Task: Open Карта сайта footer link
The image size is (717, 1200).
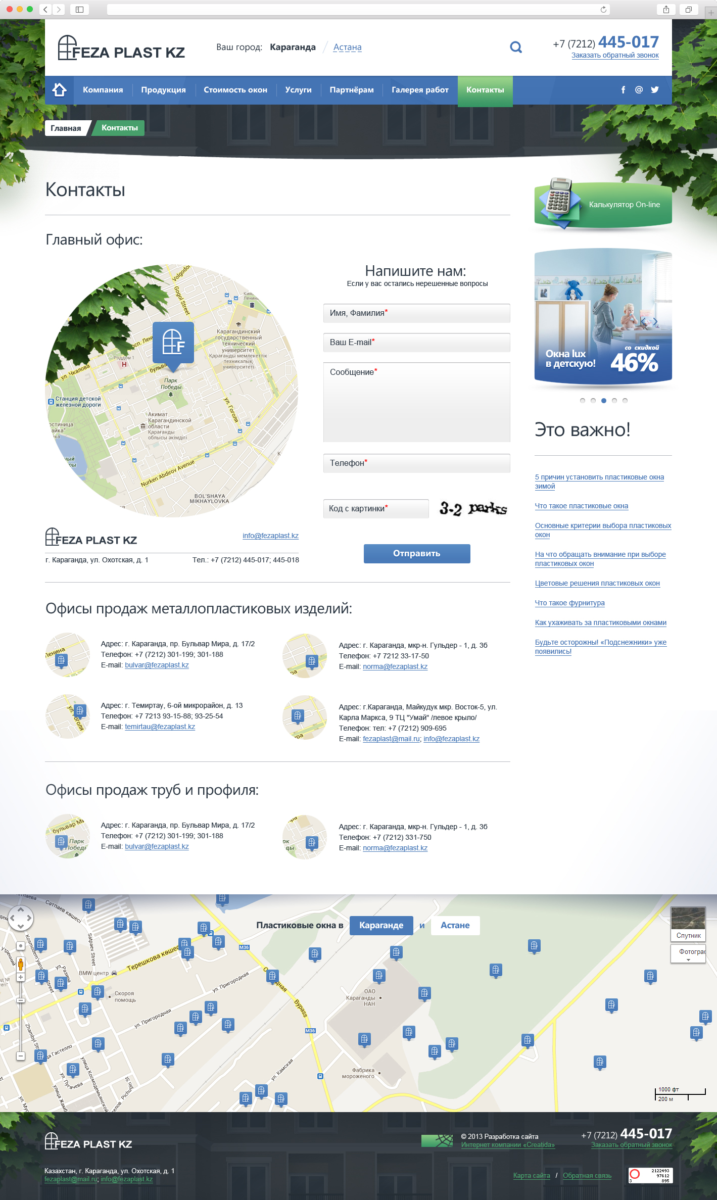Action: [532, 1175]
